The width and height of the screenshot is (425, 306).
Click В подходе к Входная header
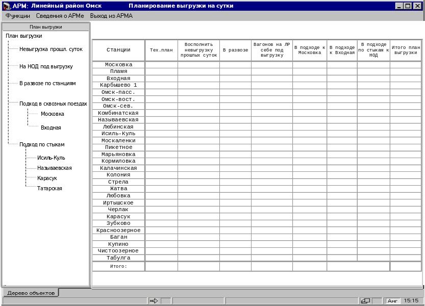342,50
